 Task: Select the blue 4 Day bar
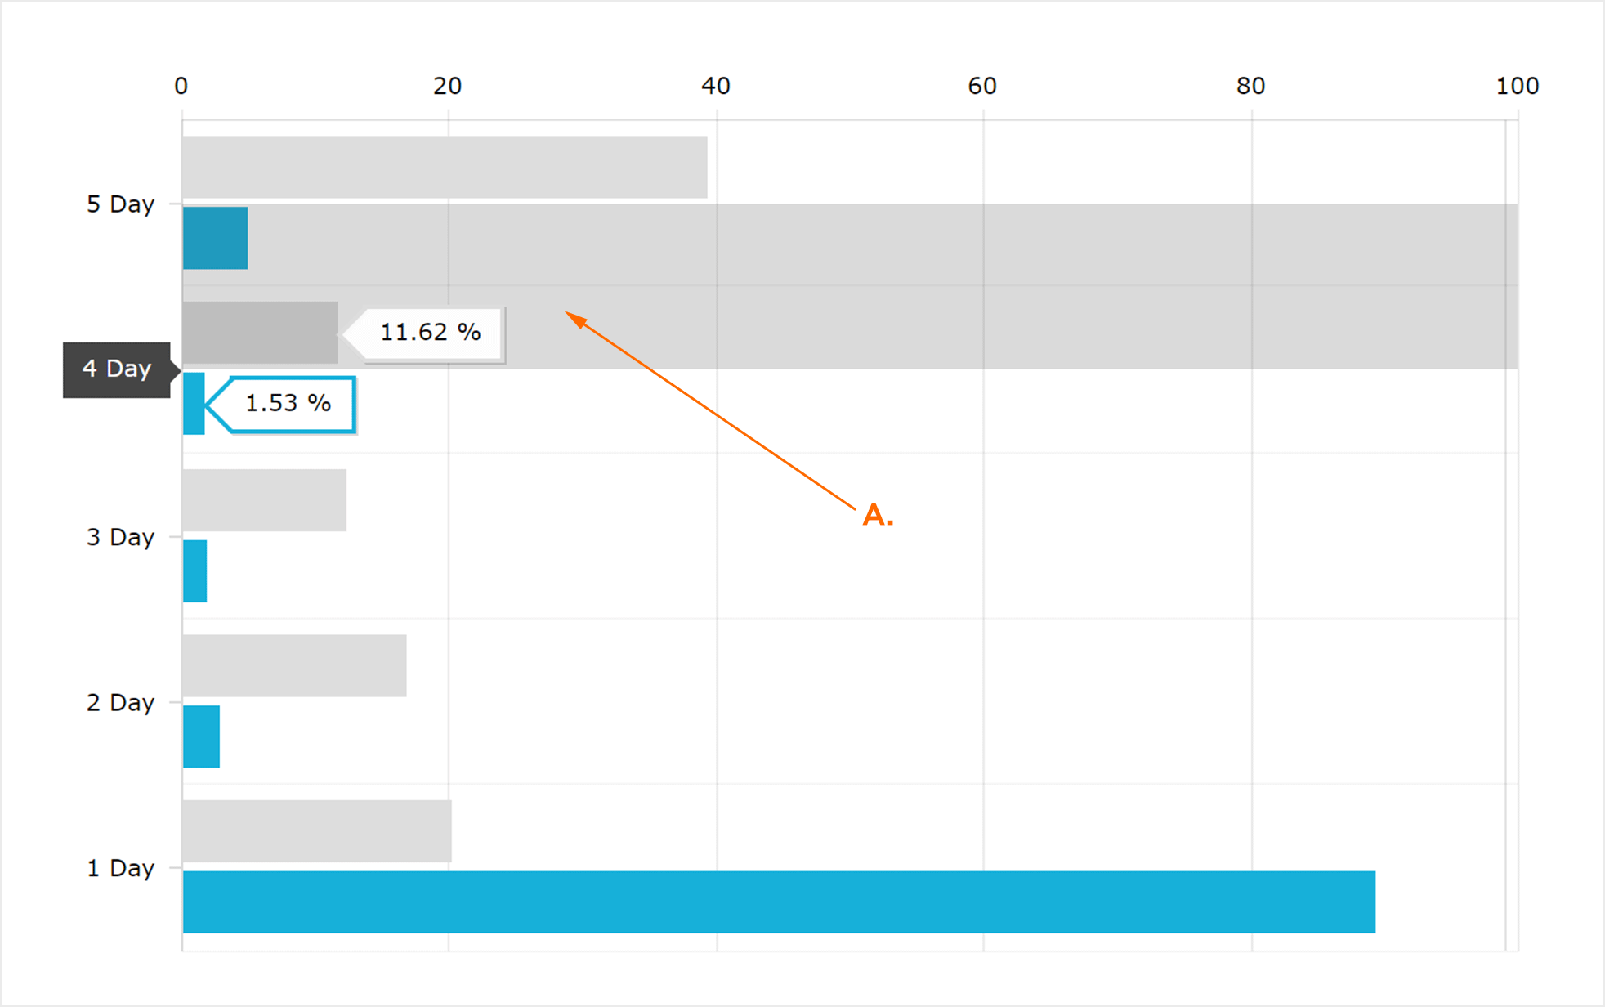194,404
